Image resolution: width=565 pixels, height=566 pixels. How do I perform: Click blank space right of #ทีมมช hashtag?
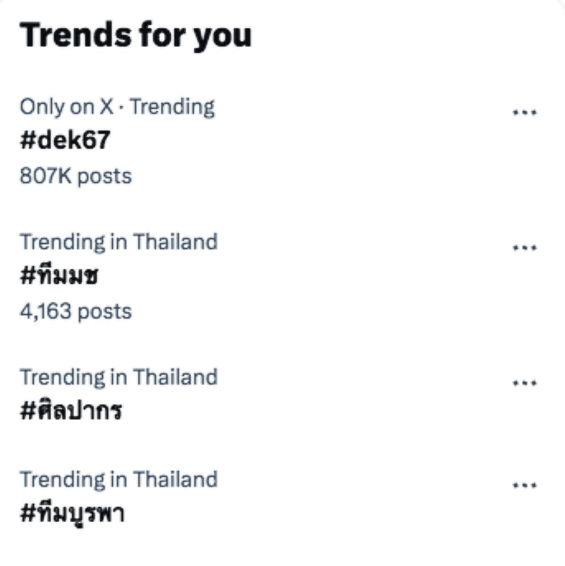pos(309,275)
